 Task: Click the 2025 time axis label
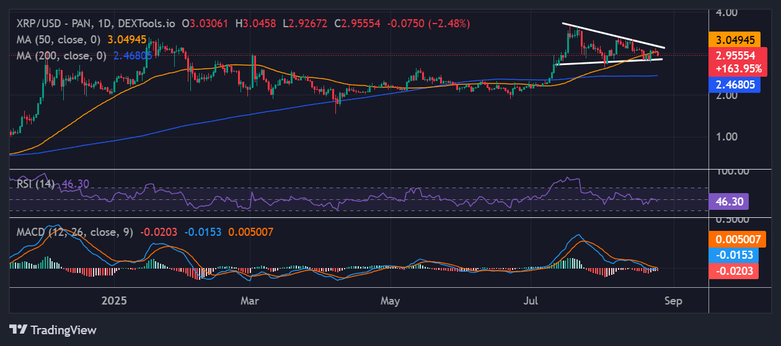(114, 301)
